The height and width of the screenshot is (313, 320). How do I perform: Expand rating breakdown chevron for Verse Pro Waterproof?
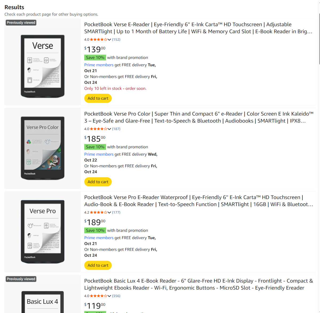click(x=109, y=213)
